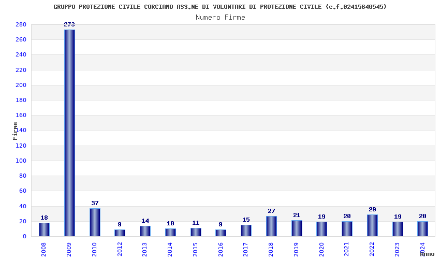The height and width of the screenshot is (259, 440).
Task: Click the 2014 bar labeled 10
Action: click(170, 232)
